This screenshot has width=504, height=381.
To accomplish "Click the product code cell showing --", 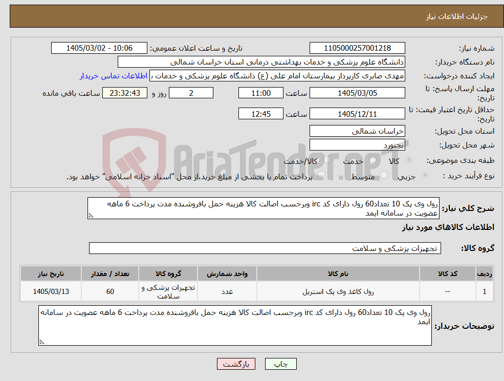I will coord(447,291).
